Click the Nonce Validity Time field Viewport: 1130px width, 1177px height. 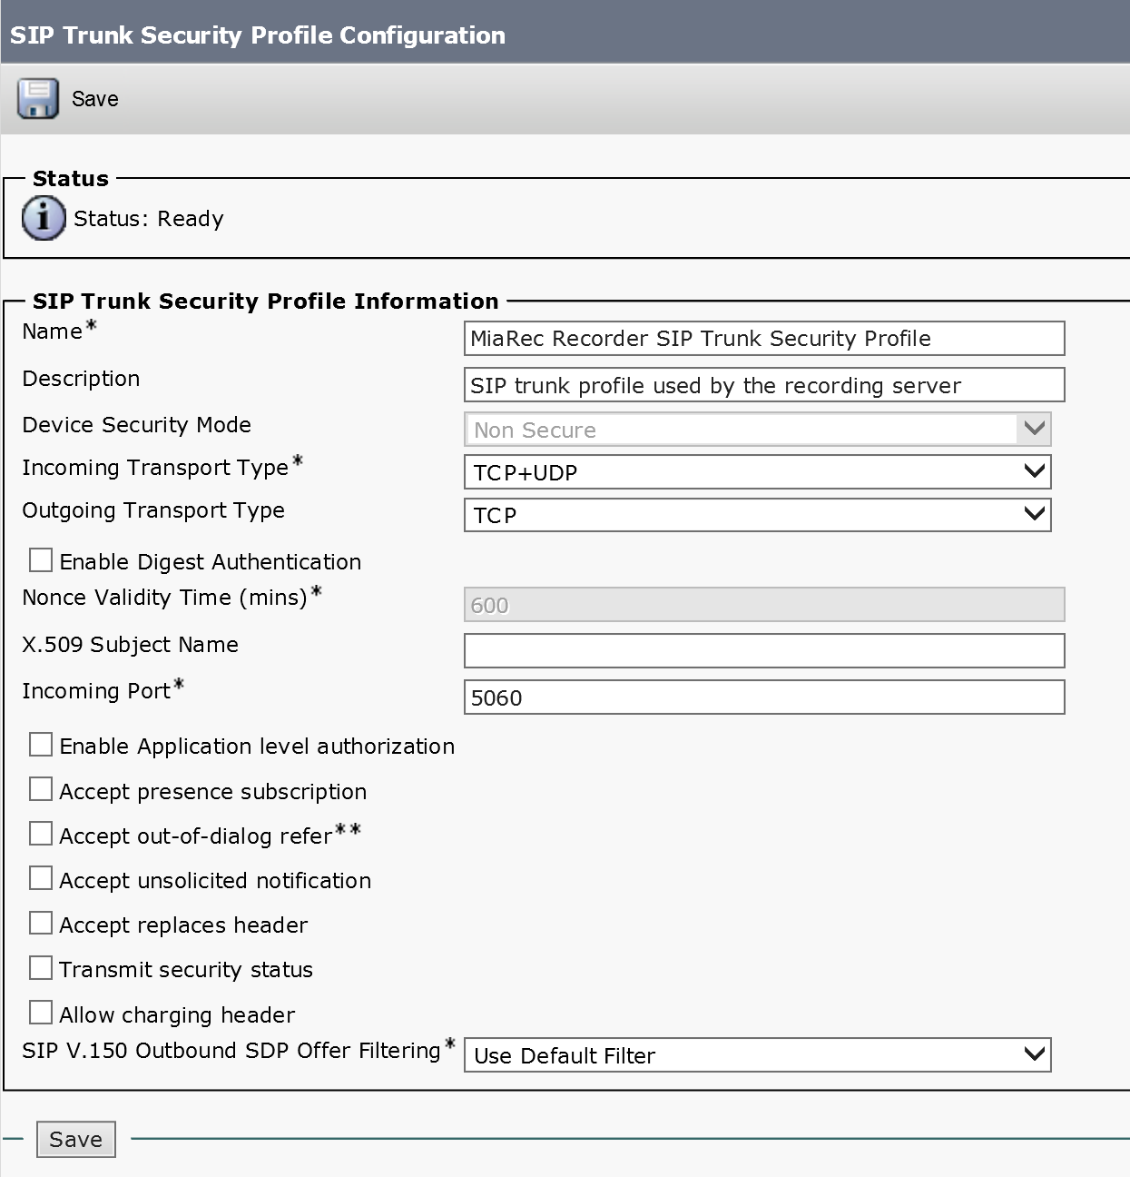[x=764, y=604]
